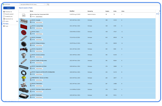
Task: Select Shared with me filter
Action: (x=9, y=19)
